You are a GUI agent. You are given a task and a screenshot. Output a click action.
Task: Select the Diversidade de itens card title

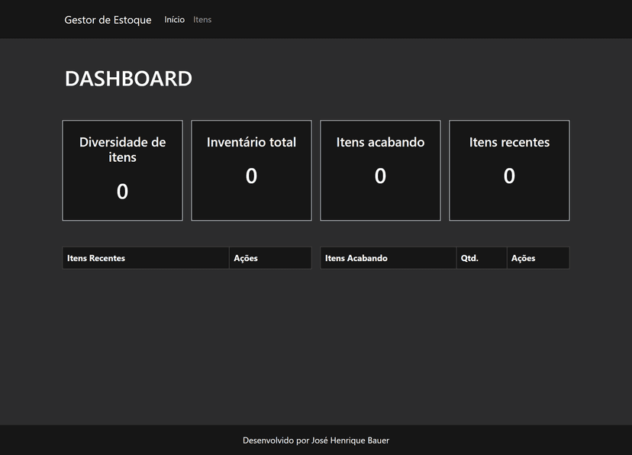(x=122, y=150)
